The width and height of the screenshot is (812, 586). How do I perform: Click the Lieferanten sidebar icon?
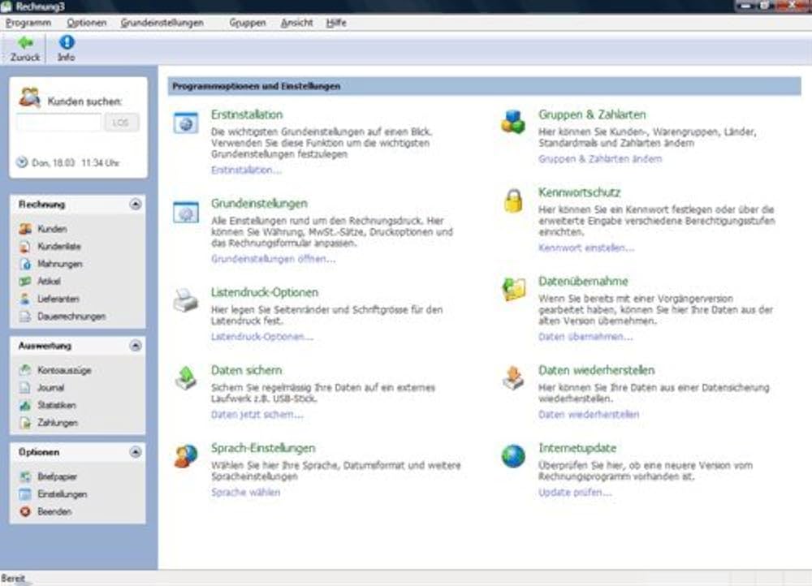coord(25,299)
